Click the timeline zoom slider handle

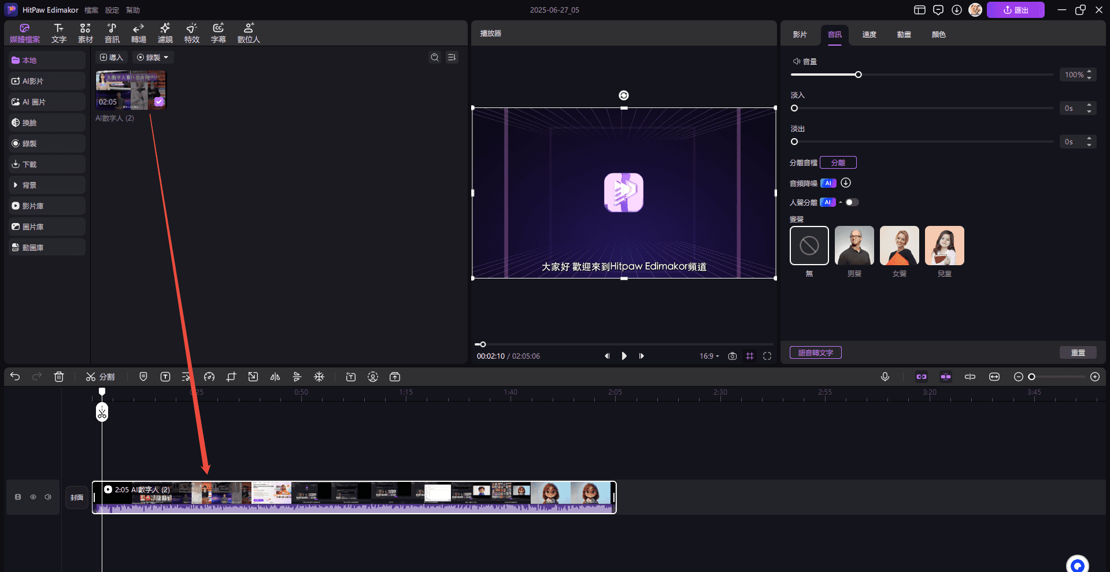click(x=1031, y=377)
